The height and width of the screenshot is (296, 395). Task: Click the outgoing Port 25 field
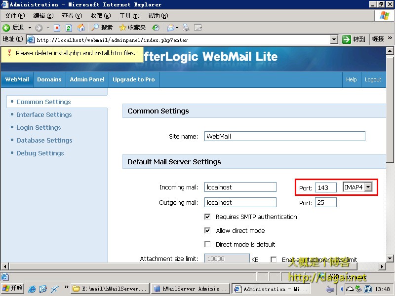[x=326, y=202]
